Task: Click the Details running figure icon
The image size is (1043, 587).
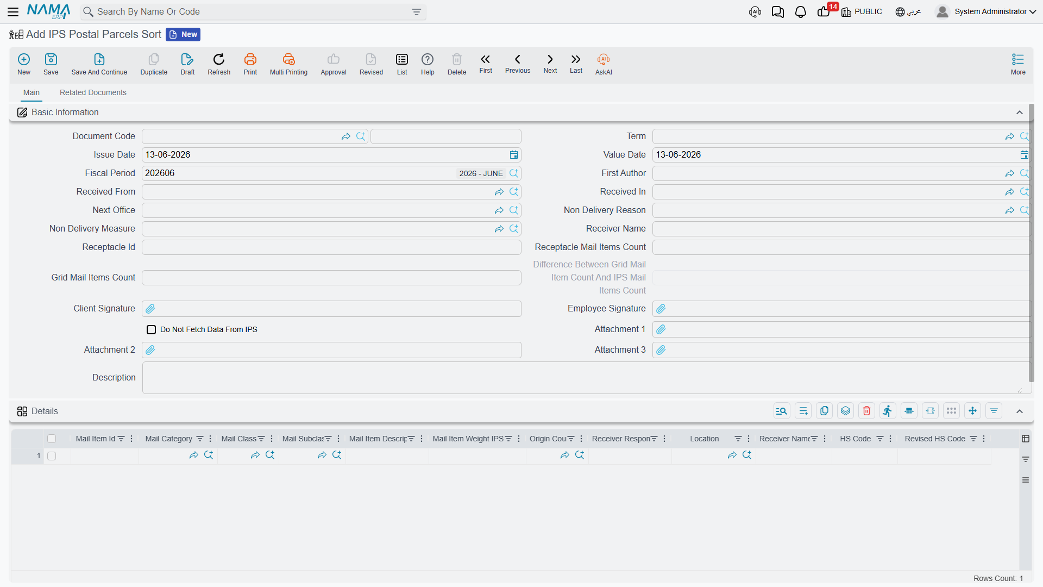Action: [x=888, y=411]
